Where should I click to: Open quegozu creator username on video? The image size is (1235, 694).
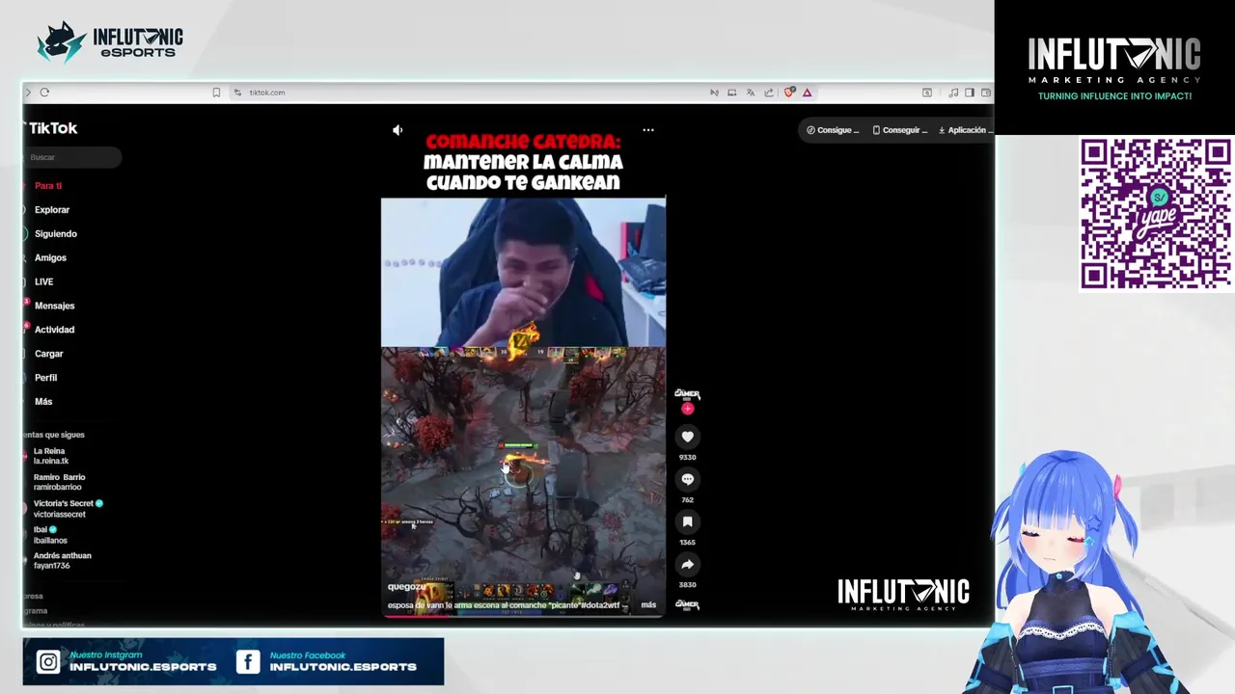(406, 586)
